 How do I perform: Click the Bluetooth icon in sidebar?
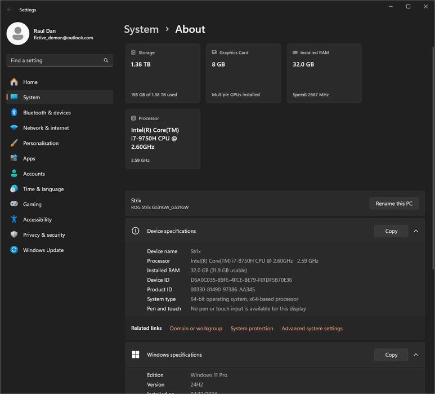point(14,112)
